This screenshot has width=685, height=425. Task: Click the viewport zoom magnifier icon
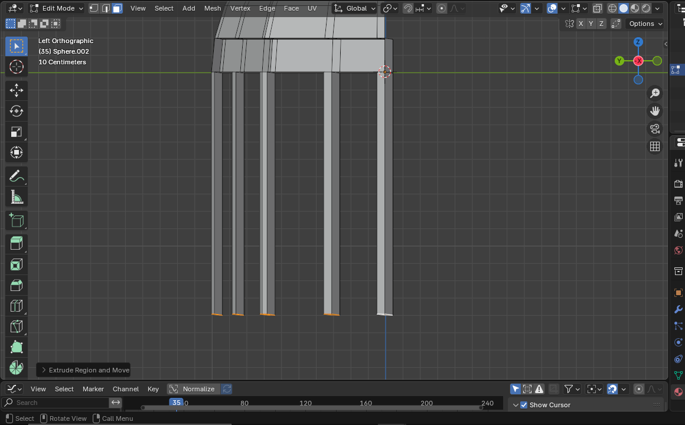click(x=654, y=93)
